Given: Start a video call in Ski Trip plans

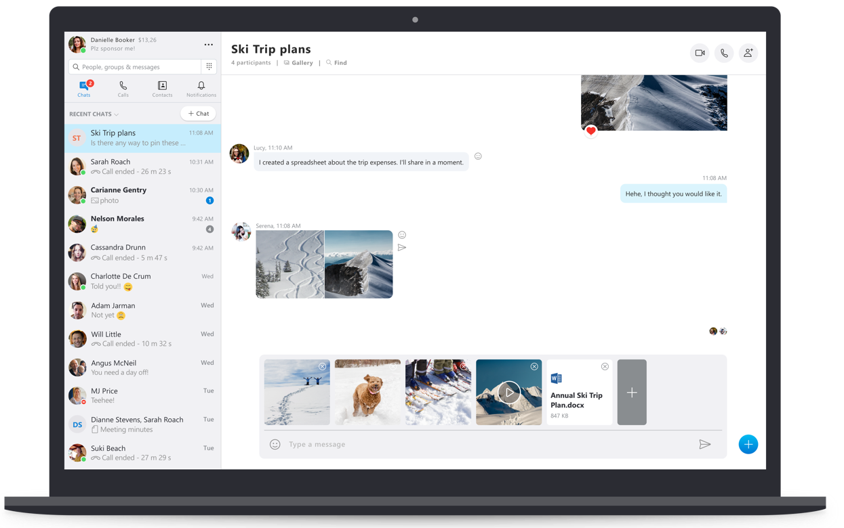Looking at the screenshot, I should coord(700,53).
